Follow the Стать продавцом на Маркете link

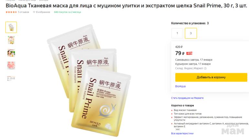(187, 98)
